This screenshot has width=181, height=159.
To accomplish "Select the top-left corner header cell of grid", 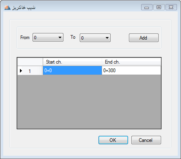I will pyautogui.click(x=30, y=62).
